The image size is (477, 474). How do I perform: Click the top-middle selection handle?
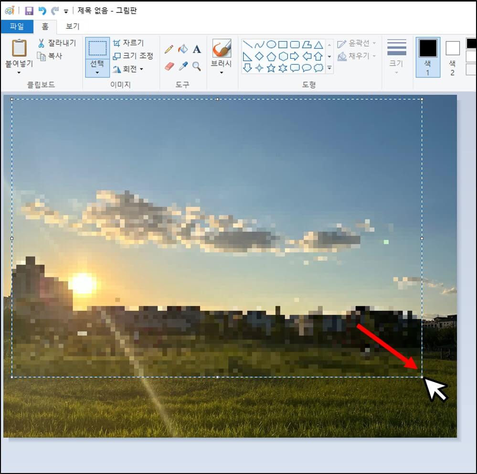pyautogui.click(x=217, y=99)
